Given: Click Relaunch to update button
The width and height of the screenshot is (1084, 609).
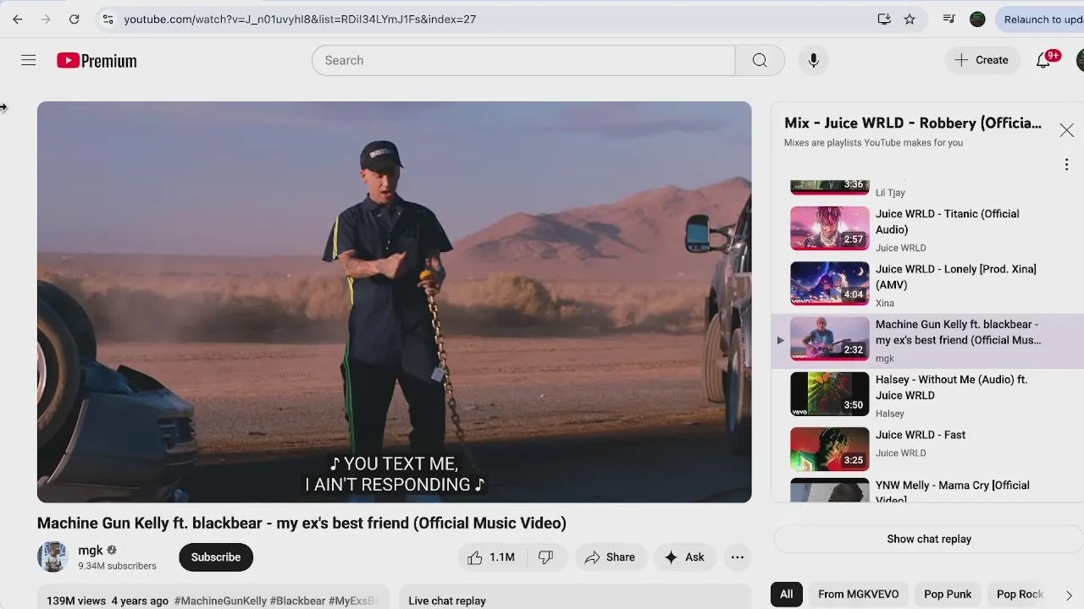Looking at the screenshot, I should 1041,19.
